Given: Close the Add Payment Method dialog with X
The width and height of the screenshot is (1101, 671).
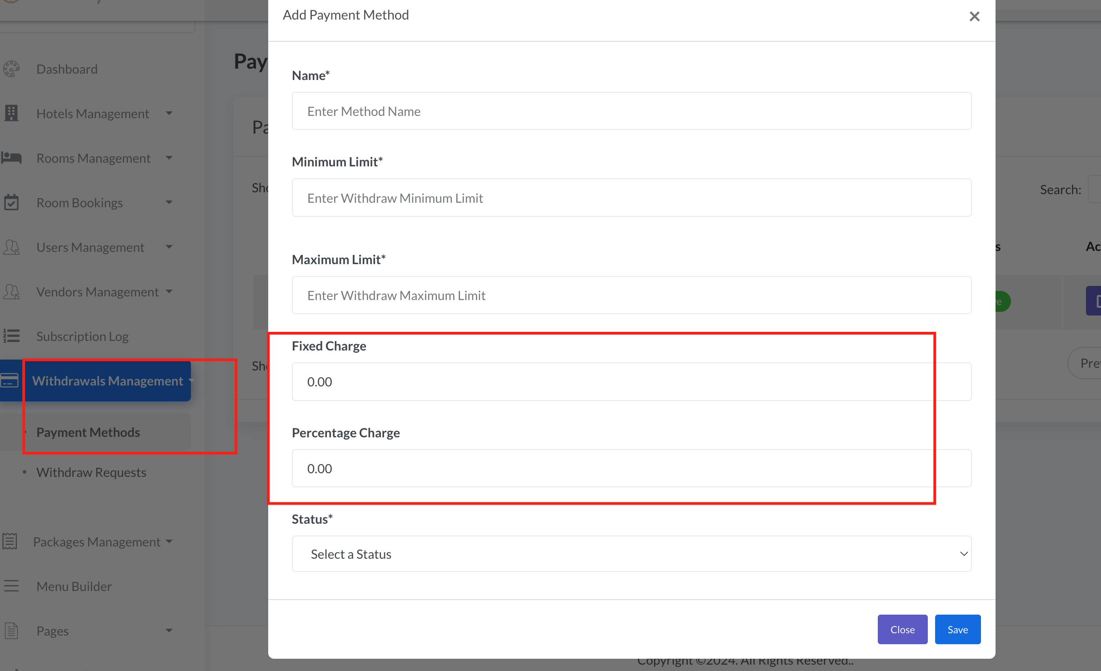Looking at the screenshot, I should click(x=974, y=16).
